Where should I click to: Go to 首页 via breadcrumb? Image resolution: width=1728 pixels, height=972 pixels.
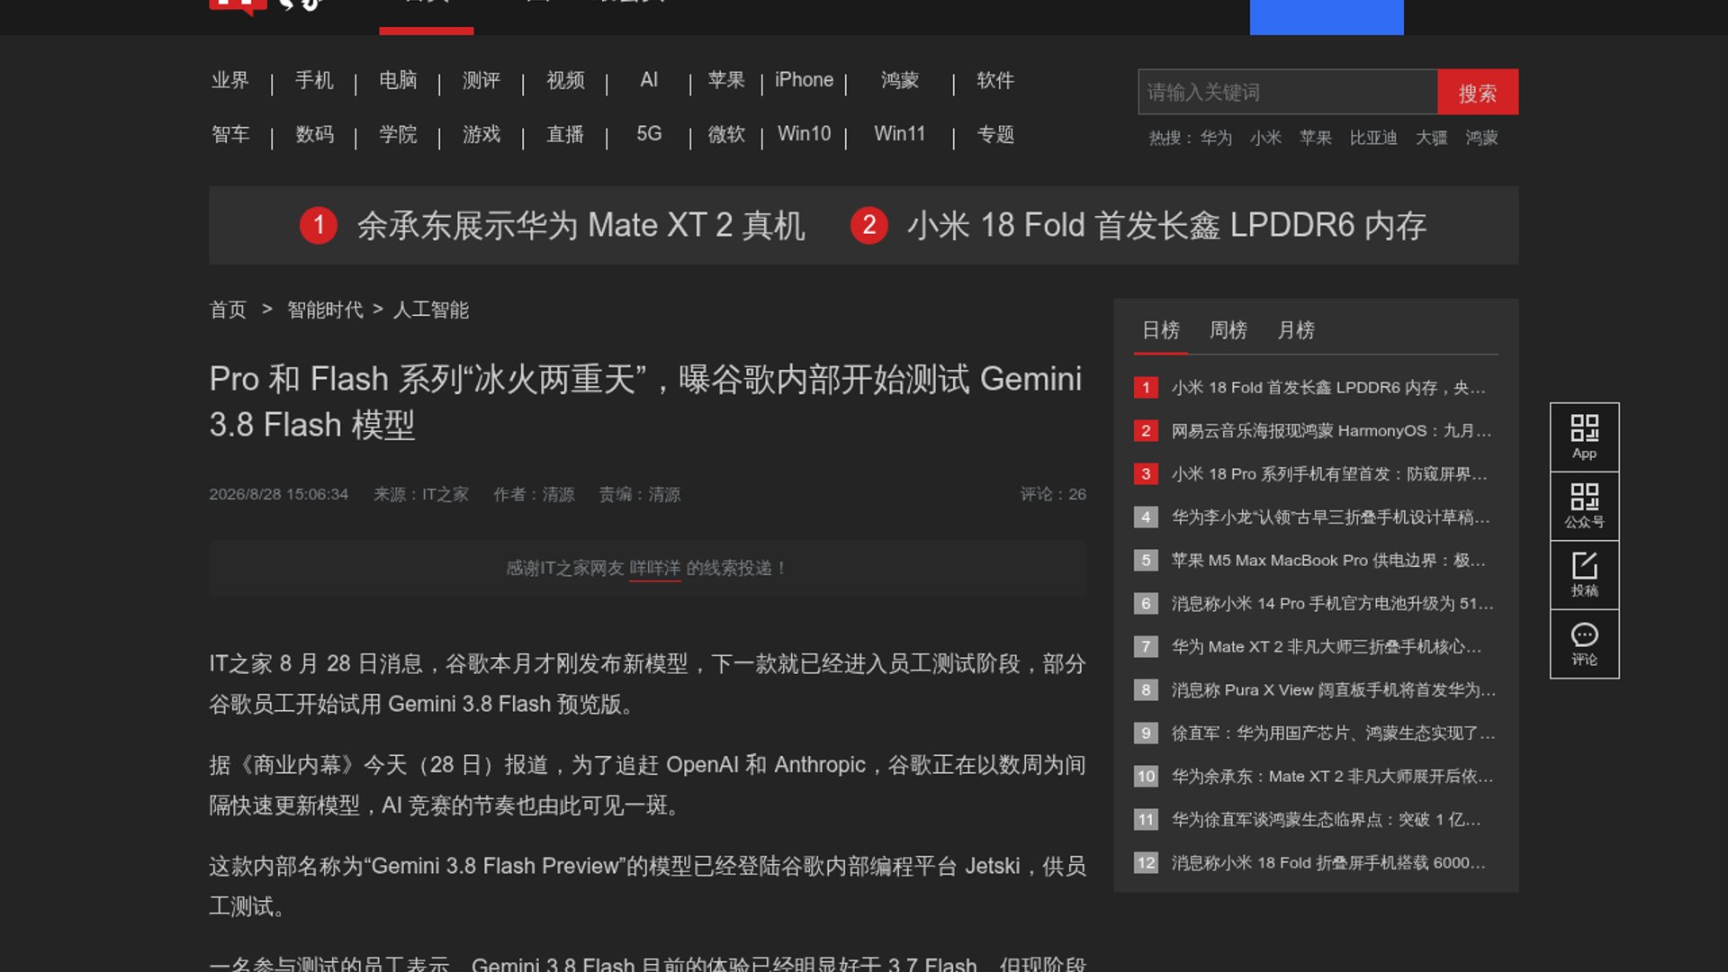228,310
